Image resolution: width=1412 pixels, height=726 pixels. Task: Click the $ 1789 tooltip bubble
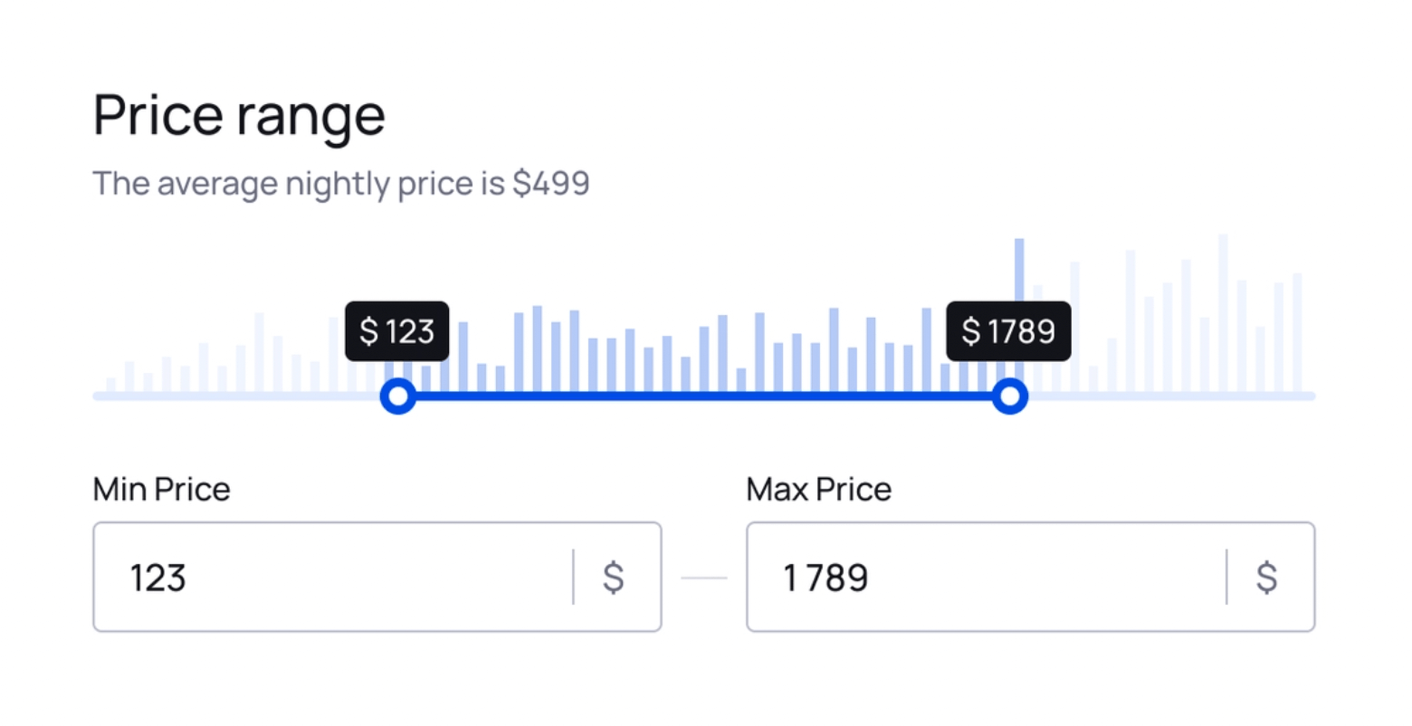(x=1008, y=331)
